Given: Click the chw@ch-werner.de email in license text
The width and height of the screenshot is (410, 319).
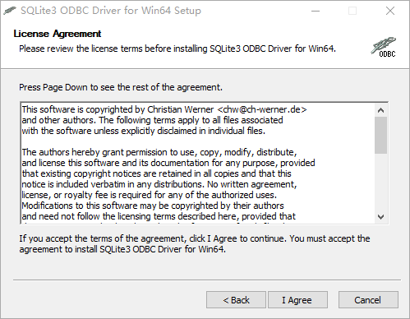Looking at the screenshot, I should pos(262,109).
